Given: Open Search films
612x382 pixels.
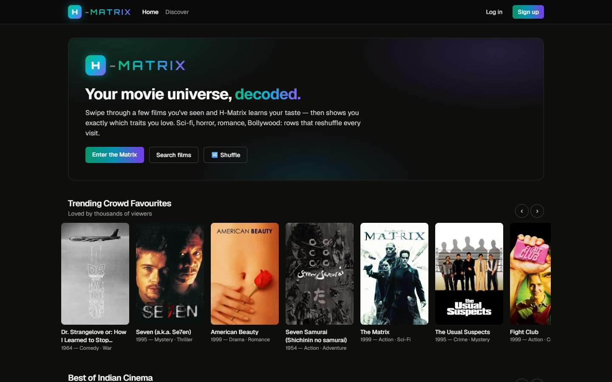Looking at the screenshot, I should coord(174,155).
